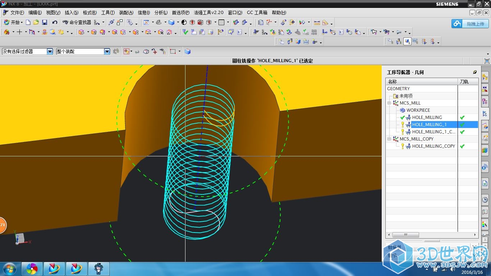Click the blue cube icon after selection toolbar
491x276 pixels.
pyautogui.click(x=187, y=51)
